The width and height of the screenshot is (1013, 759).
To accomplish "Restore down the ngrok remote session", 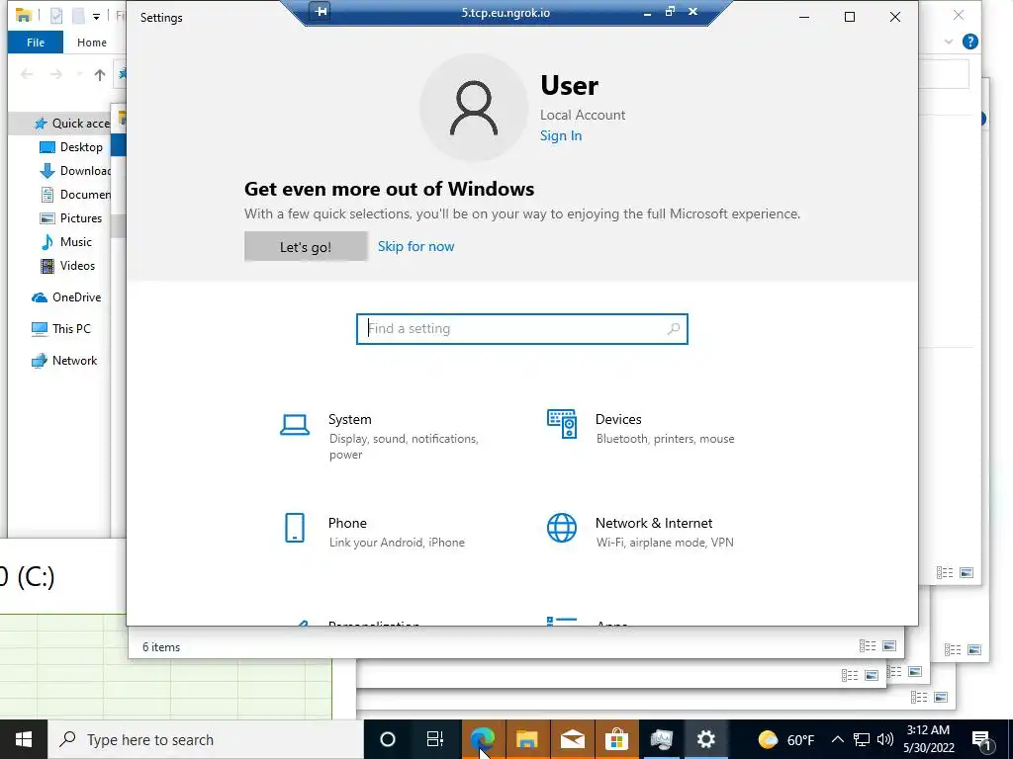I will (670, 12).
